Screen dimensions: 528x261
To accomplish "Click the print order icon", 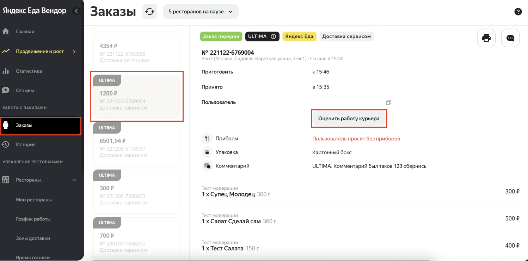I will pos(486,38).
